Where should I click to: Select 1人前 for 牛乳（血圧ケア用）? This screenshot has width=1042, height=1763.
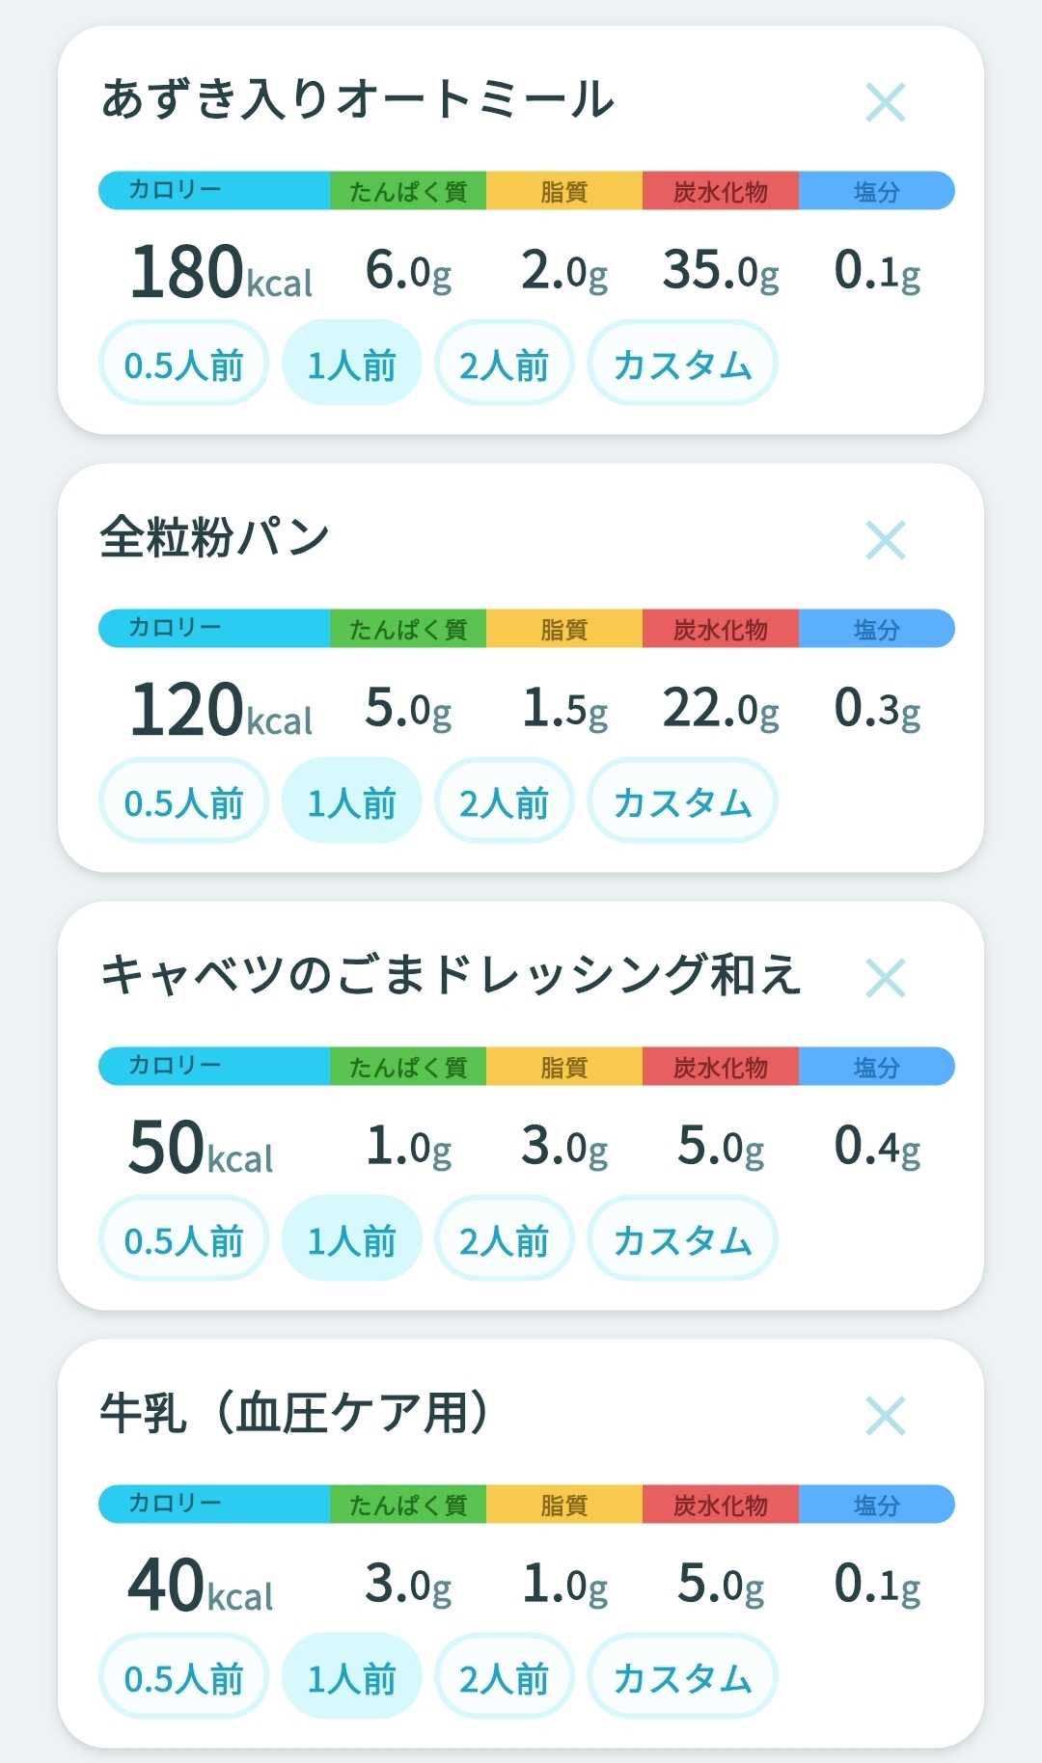point(351,1676)
